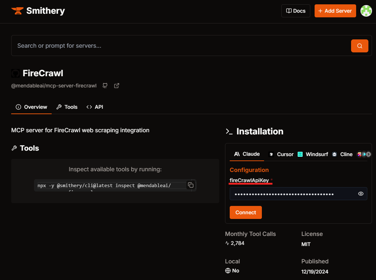This screenshot has width=376, height=280.
Task: Click the Configuration heading
Action: pos(249,170)
